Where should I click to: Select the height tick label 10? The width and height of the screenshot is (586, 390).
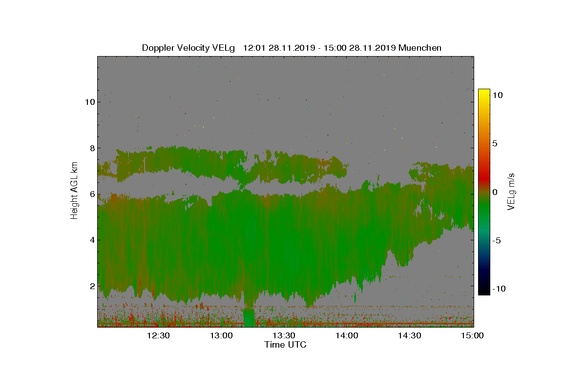[89, 102]
